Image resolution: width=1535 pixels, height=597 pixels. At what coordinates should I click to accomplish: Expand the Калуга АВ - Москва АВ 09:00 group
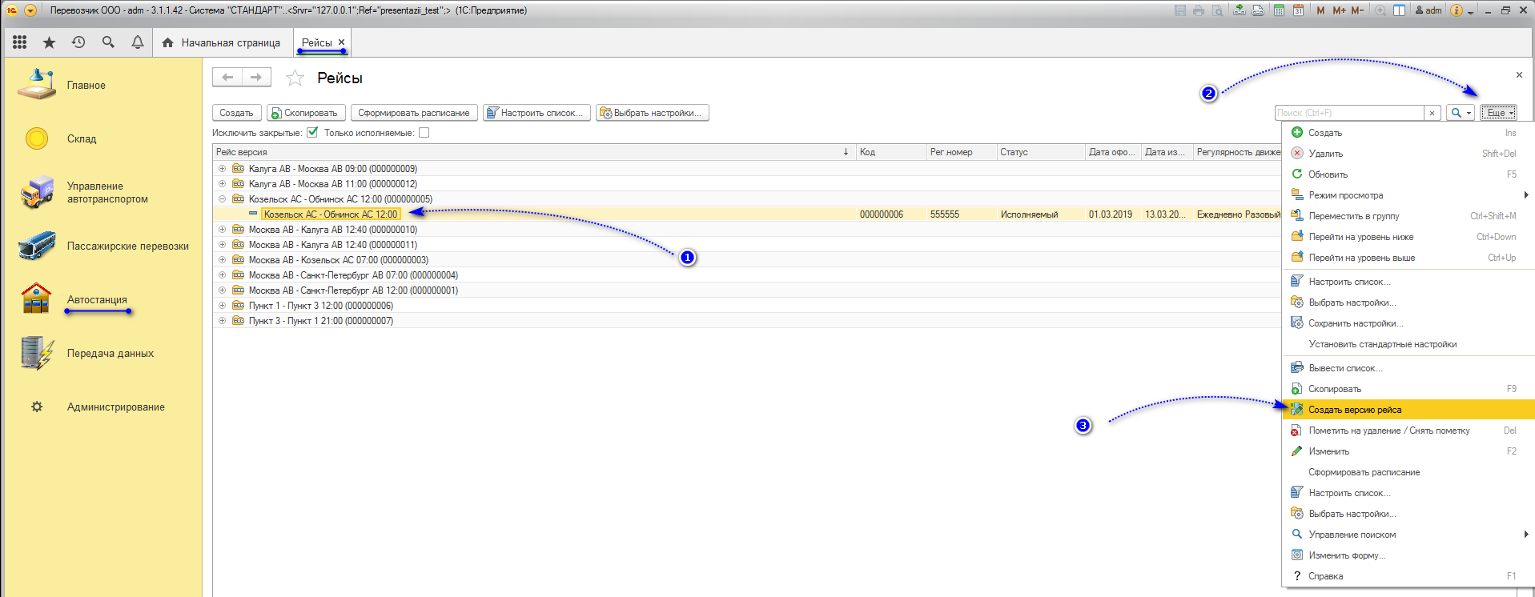(x=223, y=169)
